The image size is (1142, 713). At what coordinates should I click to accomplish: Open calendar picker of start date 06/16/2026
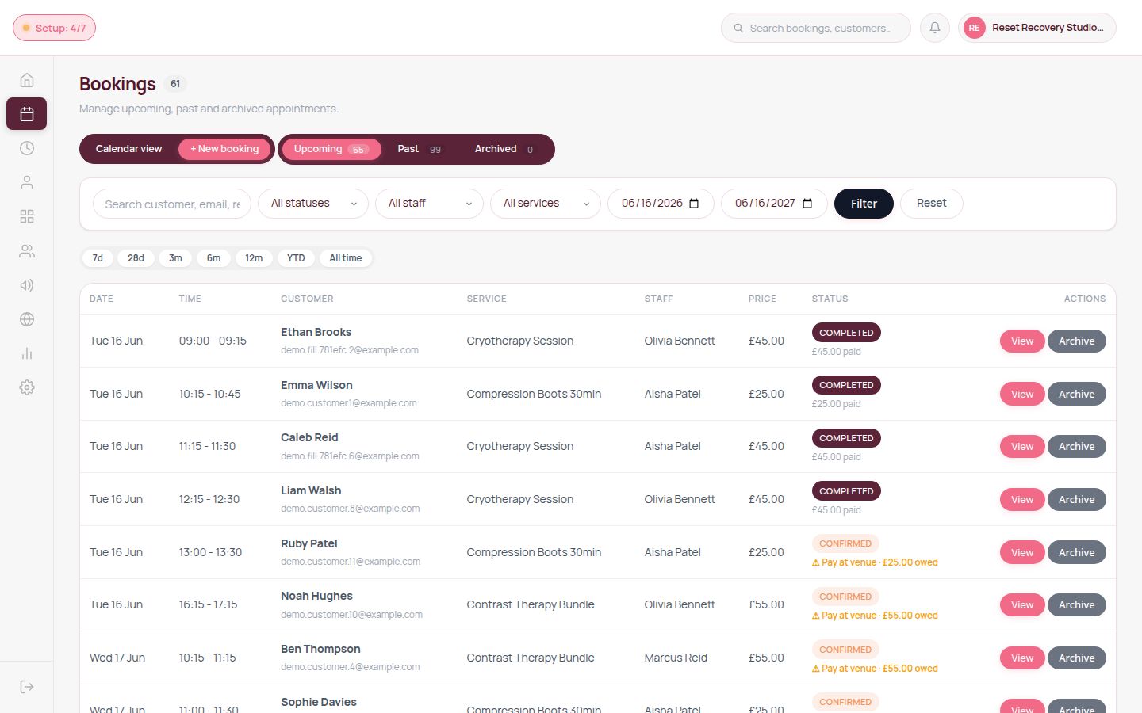[x=694, y=204]
